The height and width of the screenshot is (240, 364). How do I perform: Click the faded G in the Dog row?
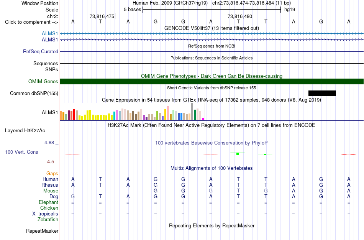tap(73, 197)
